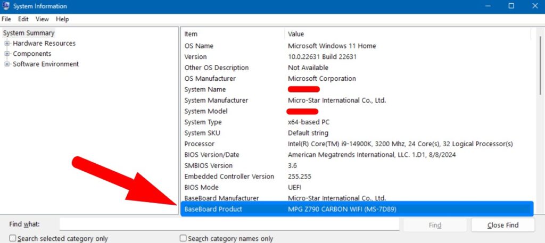Select Components tree item
Viewport: 545px width, 243px height.
(32, 54)
